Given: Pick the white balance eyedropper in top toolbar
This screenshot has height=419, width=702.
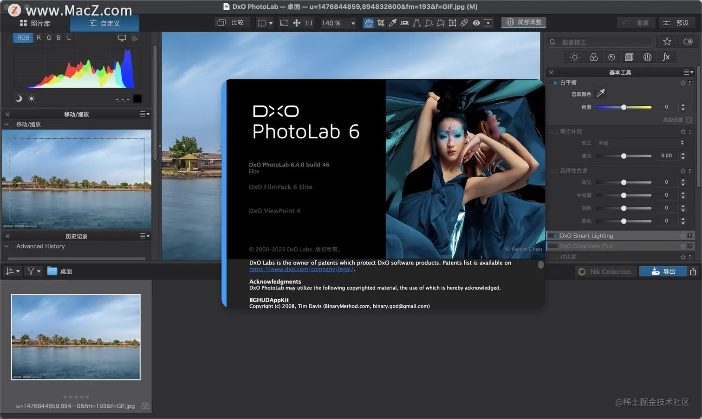Looking at the screenshot, I should coord(393,23).
